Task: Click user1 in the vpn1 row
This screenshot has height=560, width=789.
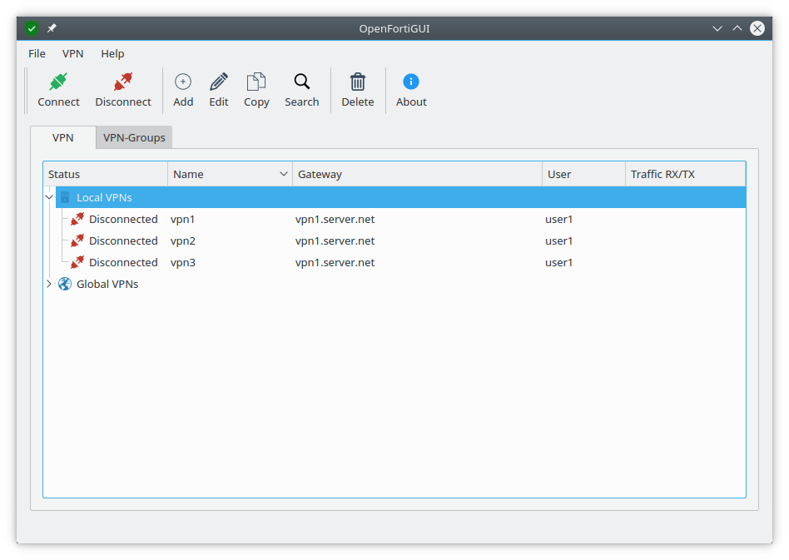Action: (x=559, y=220)
